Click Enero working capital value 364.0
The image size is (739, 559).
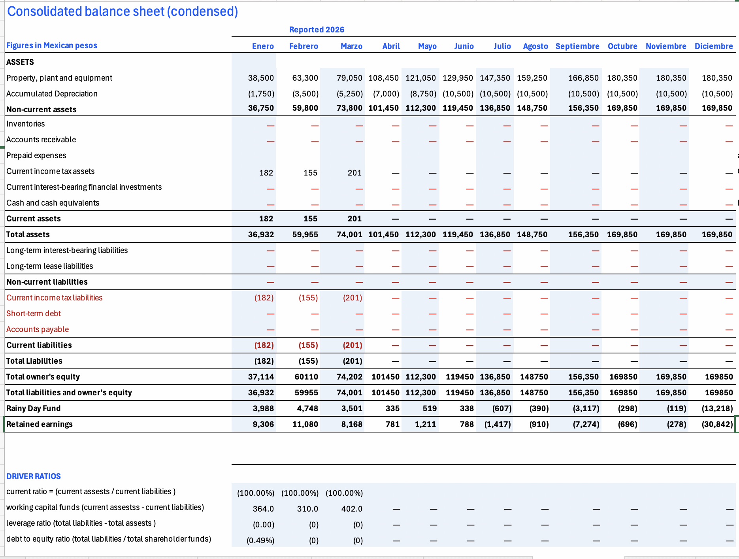[x=263, y=509]
